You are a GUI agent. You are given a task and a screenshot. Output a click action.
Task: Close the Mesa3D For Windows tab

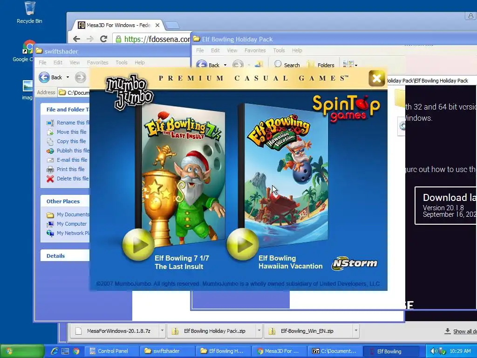[x=157, y=25]
